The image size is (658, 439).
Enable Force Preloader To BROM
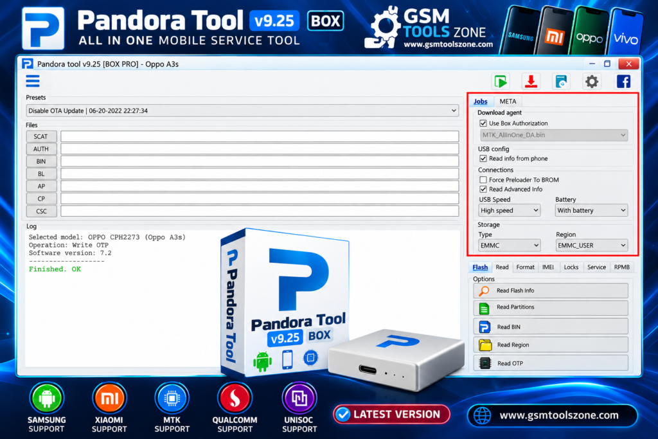pyautogui.click(x=483, y=179)
